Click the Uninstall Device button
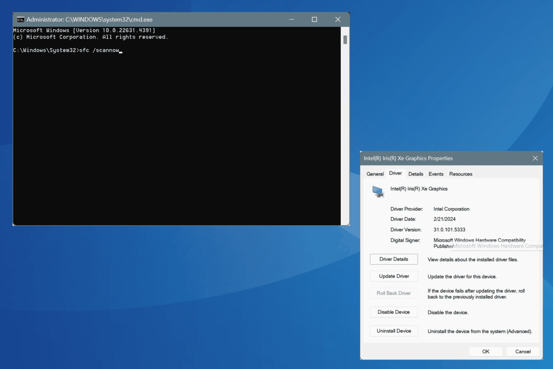 click(394, 331)
